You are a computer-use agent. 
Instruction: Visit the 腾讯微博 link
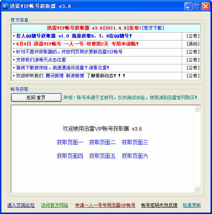click(54, 76)
